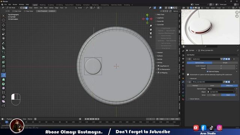Select the Measure ruler tool
The height and width of the screenshot is (135, 240).
pyautogui.click(x=3, y=48)
